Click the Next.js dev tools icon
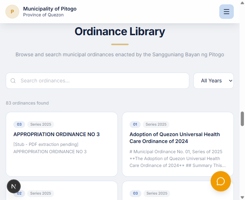 coord(14,186)
